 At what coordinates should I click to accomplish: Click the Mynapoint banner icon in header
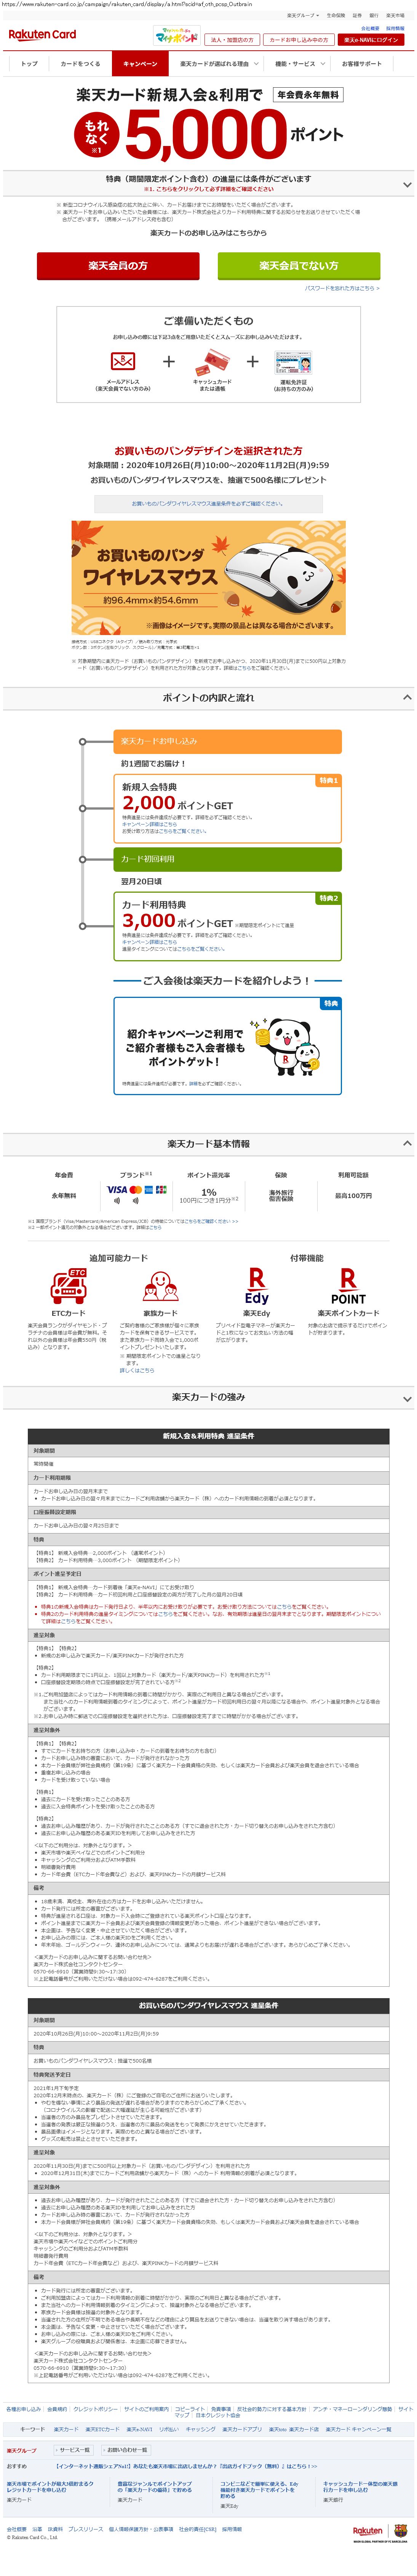176,36
